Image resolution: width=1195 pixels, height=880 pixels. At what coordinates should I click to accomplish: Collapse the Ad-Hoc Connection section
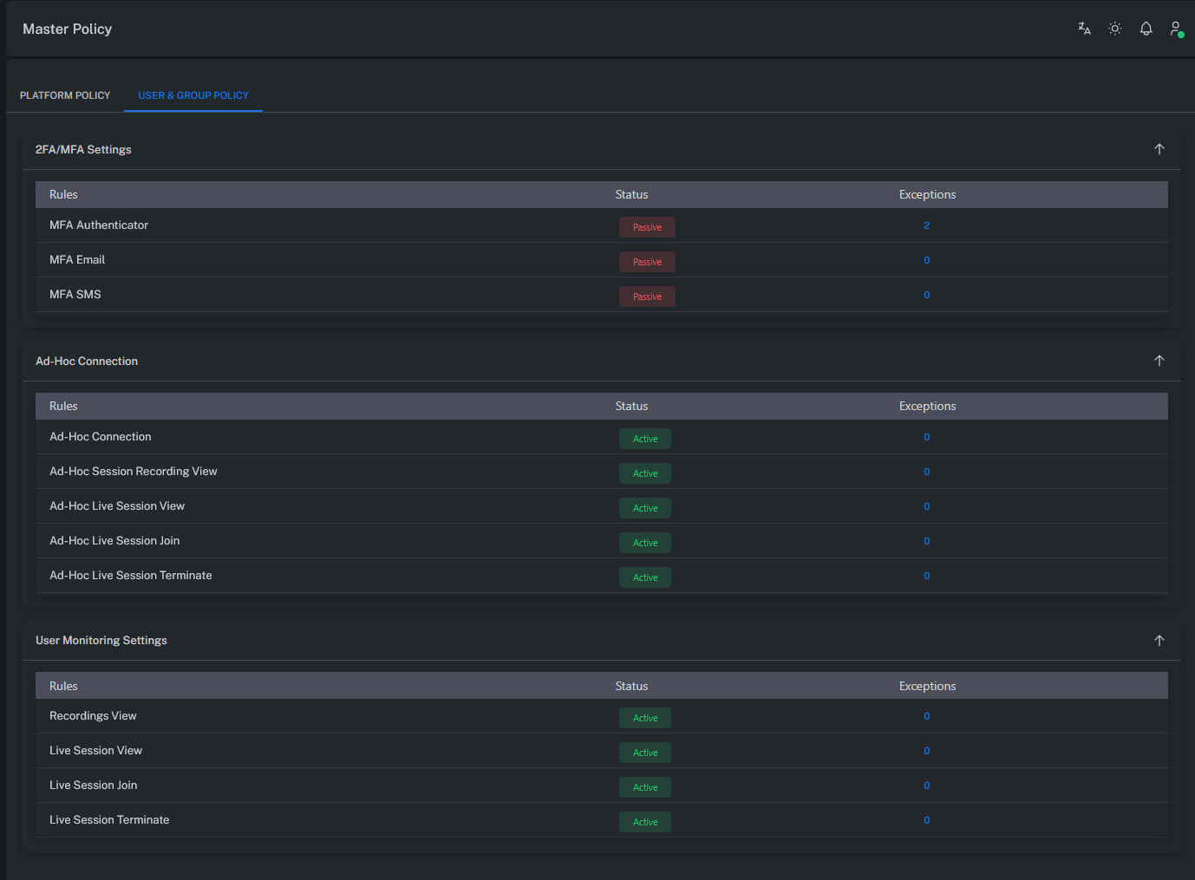(1159, 361)
